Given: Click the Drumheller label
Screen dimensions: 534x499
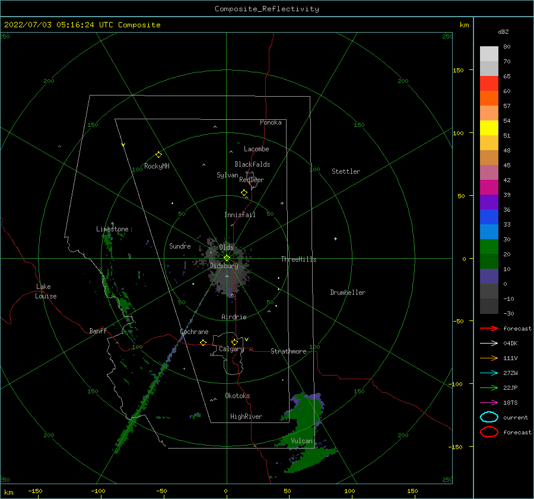Looking at the screenshot, I should coord(348,293).
